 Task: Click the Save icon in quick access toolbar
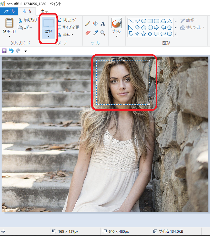tap(4, 51)
